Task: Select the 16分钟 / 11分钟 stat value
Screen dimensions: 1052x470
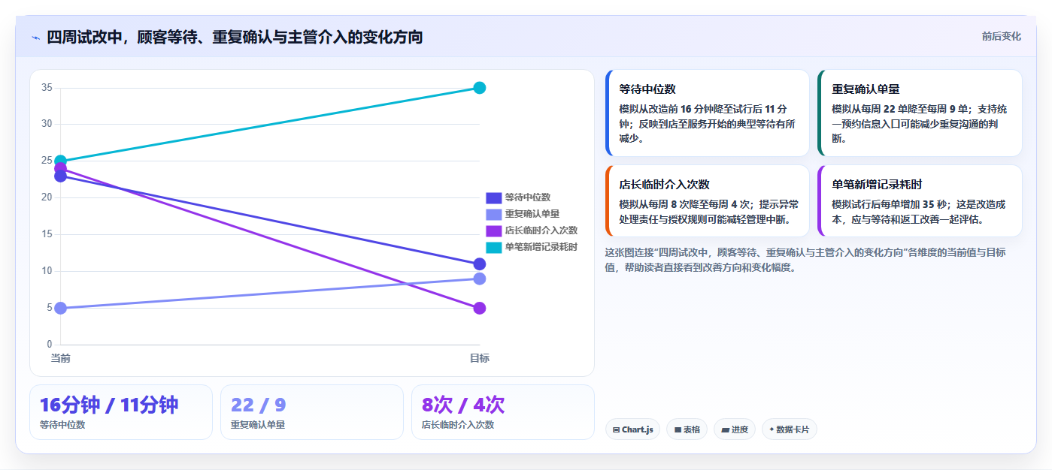Action: click(x=109, y=405)
